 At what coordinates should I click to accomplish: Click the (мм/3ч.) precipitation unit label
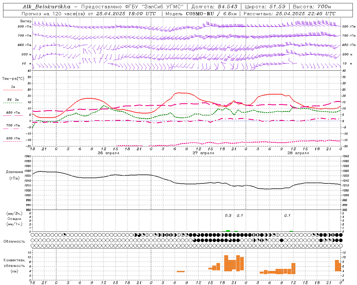[x=15, y=213]
